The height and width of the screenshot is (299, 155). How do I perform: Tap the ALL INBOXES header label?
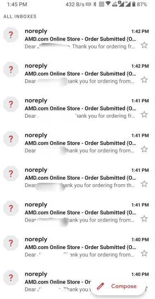20,16
